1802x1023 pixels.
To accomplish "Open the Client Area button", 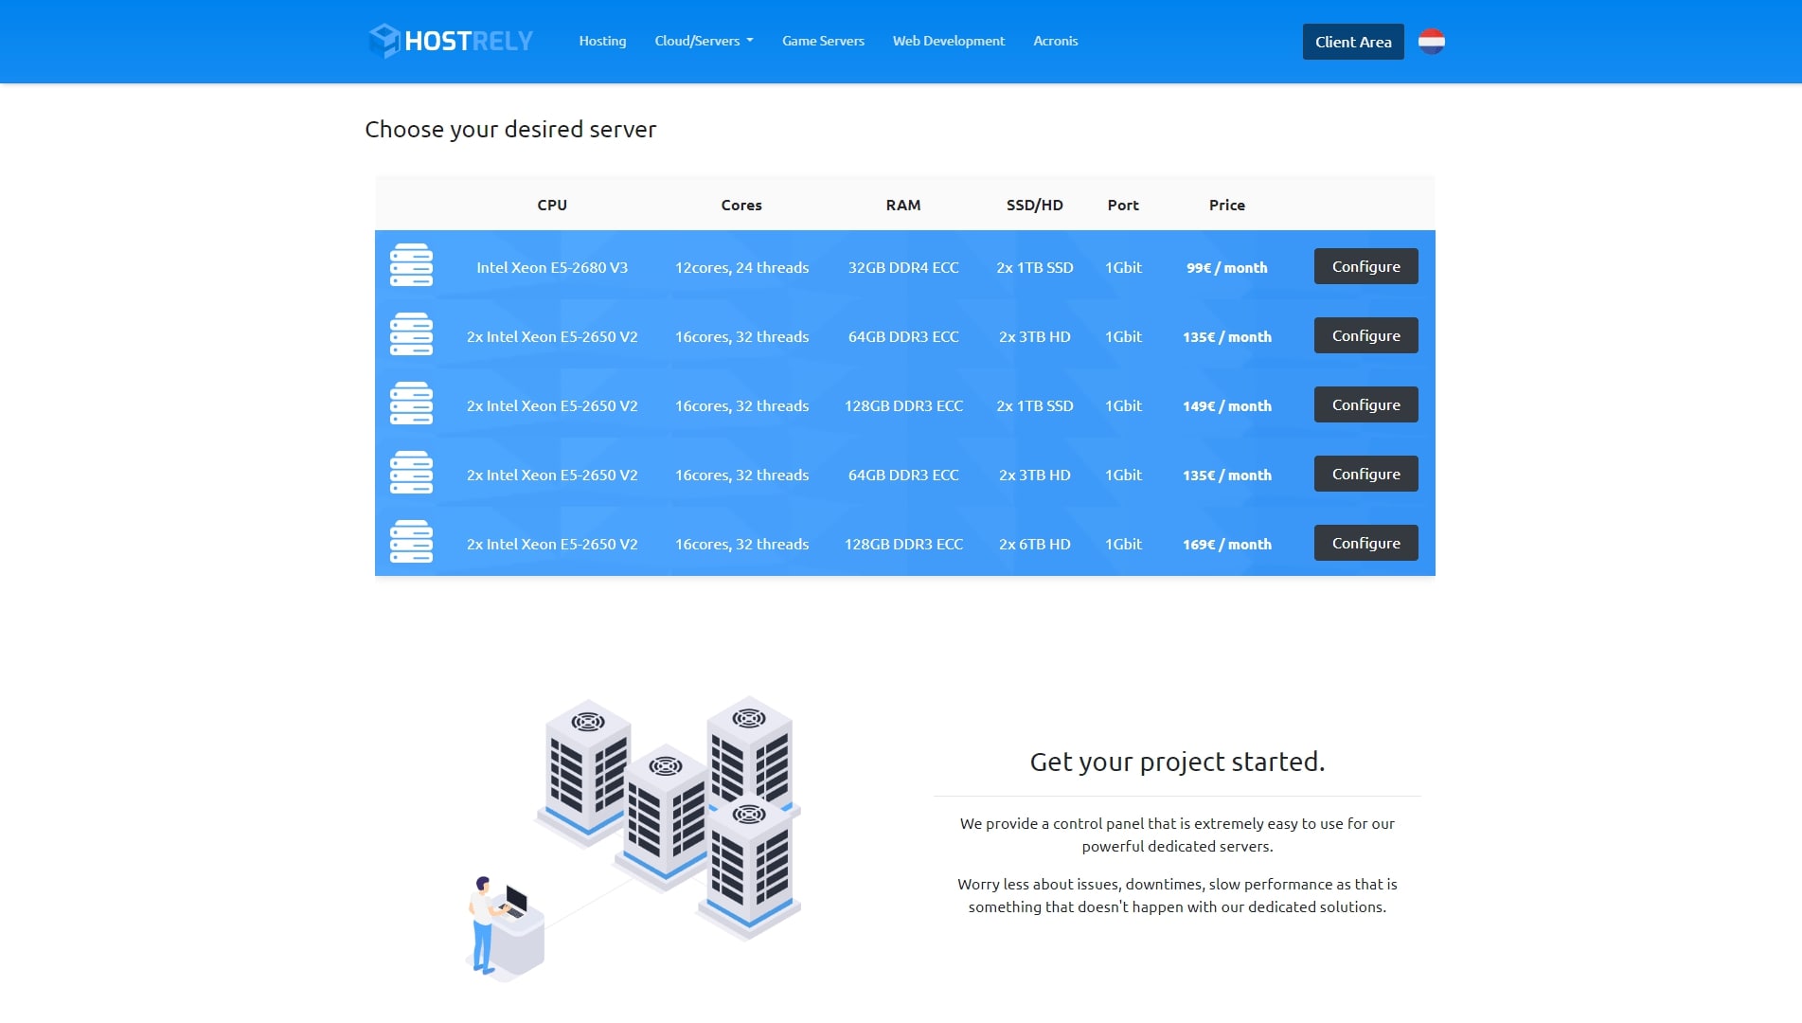I will click(x=1352, y=42).
